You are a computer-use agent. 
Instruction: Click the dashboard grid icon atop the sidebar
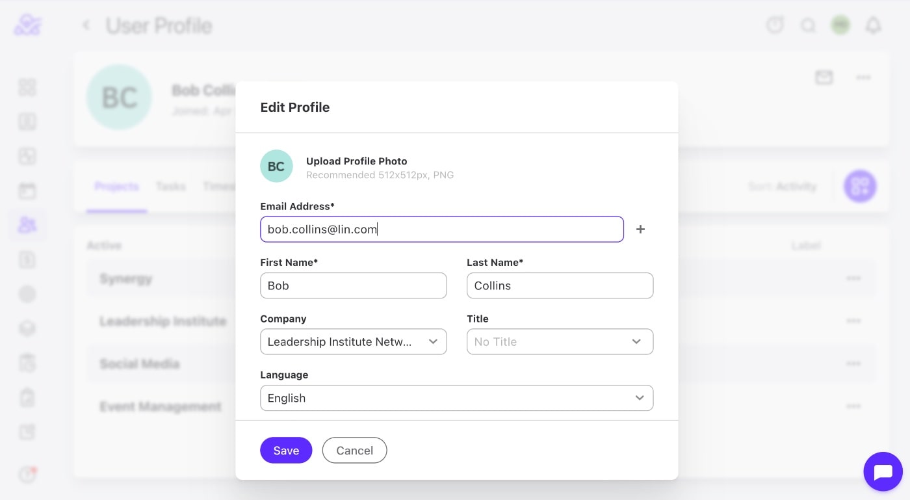(x=27, y=87)
